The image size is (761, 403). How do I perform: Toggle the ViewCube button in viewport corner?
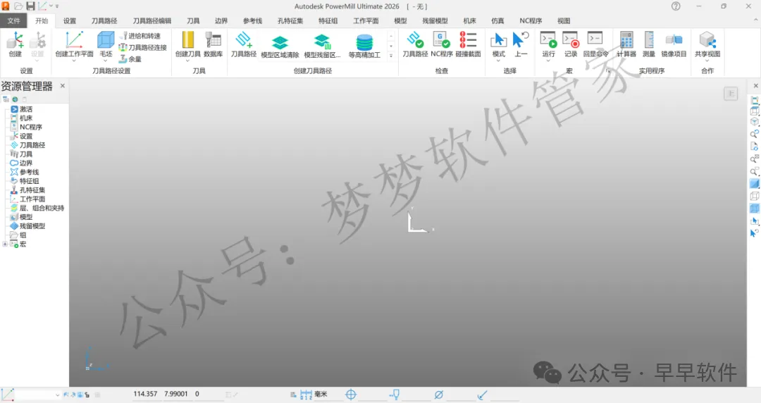click(731, 94)
